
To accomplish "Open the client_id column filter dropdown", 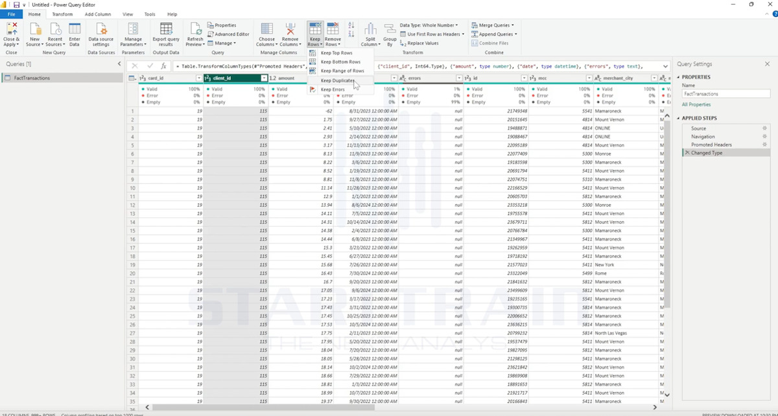I will (x=264, y=78).
